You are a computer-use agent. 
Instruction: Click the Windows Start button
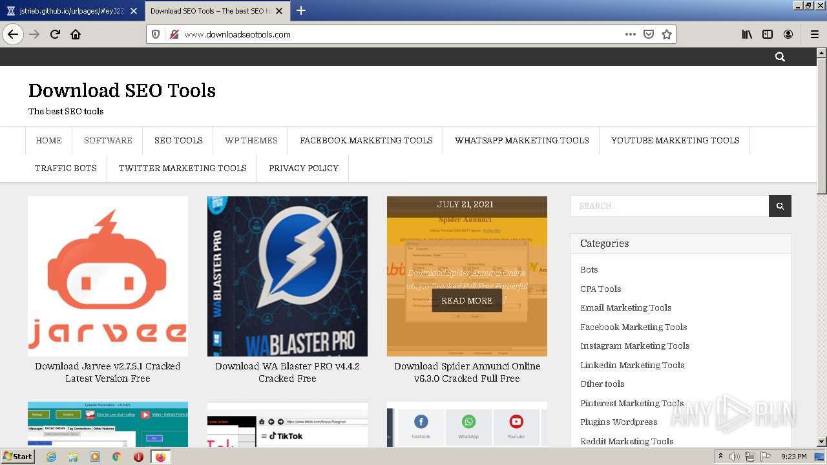click(x=18, y=456)
